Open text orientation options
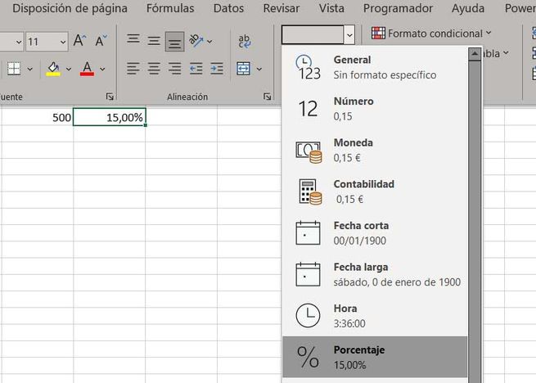The image size is (536, 383). tap(196, 41)
